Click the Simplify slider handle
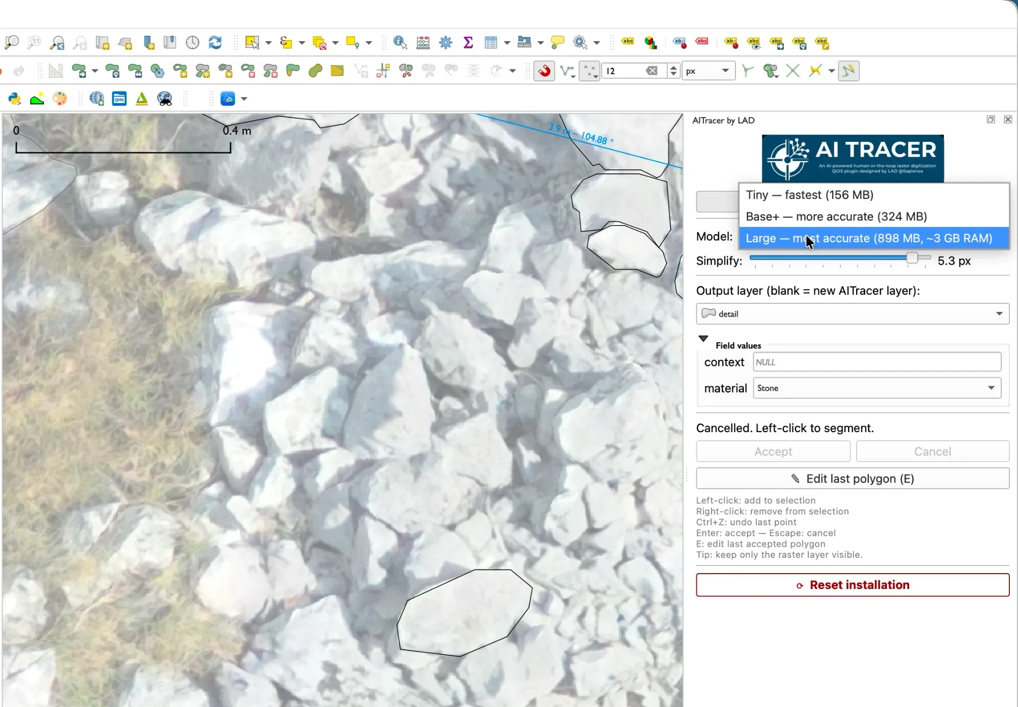The image size is (1018, 707). pos(912,258)
